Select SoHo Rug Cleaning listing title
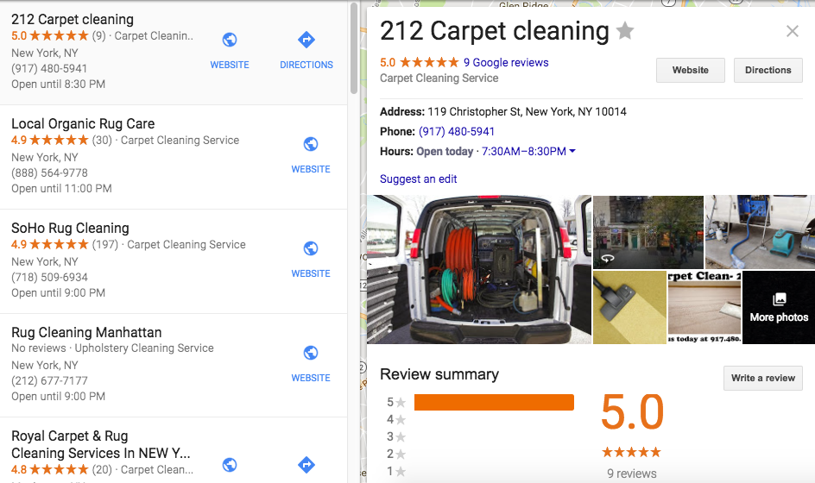 [x=70, y=228]
